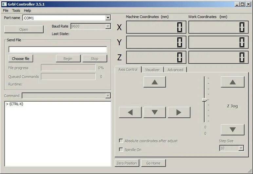253x174 pixels.
Task: Click the Send File path input field
Action: coord(58,49)
